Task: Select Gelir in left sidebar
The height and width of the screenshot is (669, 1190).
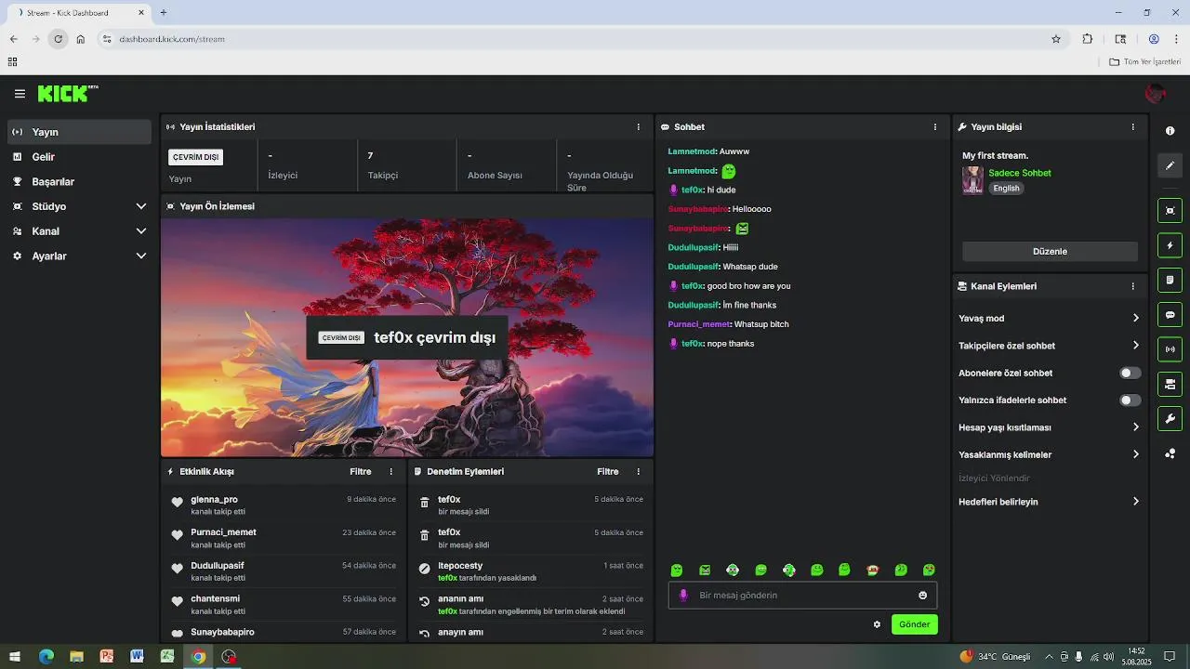Action: coord(79,157)
